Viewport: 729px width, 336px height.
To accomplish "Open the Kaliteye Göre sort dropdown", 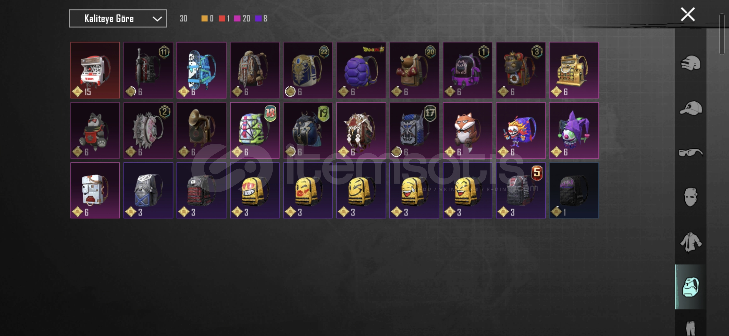I will pyautogui.click(x=118, y=19).
